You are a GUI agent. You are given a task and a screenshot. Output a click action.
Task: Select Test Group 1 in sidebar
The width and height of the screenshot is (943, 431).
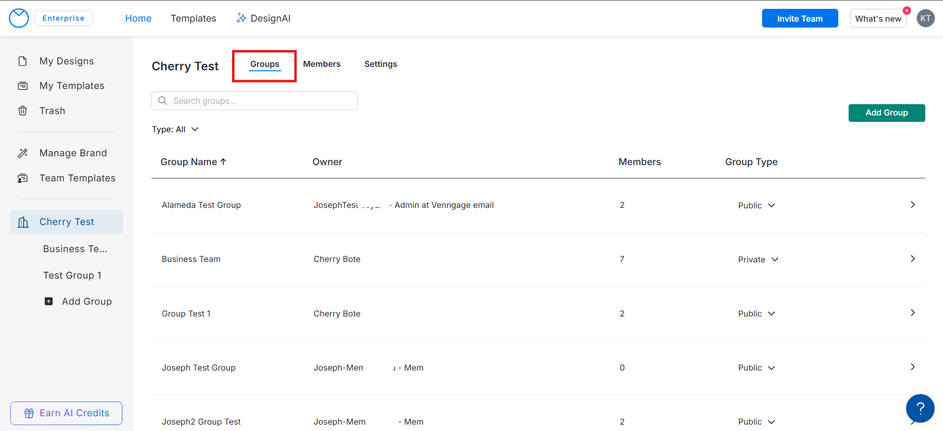[72, 275]
